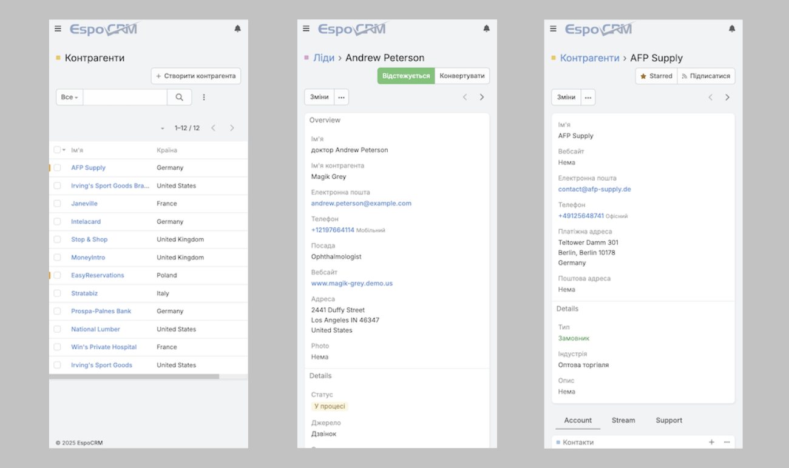Go to previous record in Andrew Peterson panel
789x468 pixels.
tap(465, 97)
